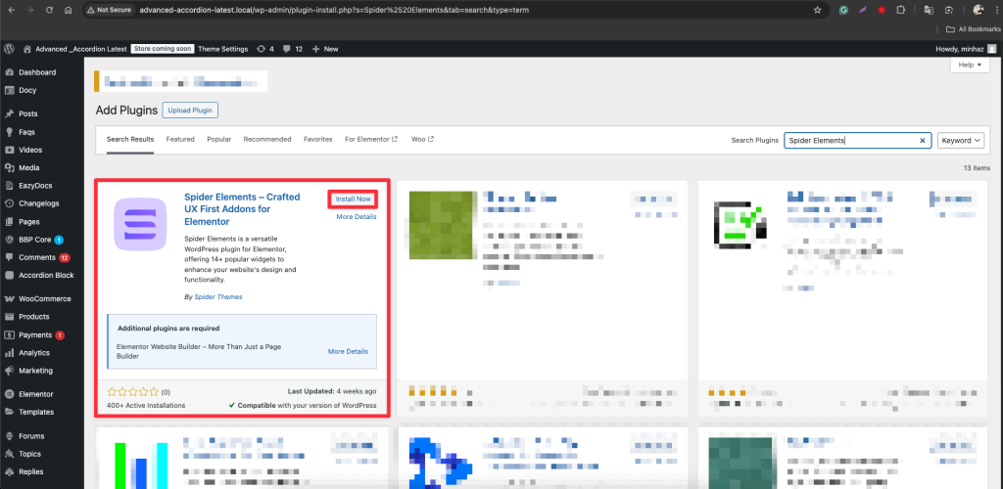Open Analytics in the sidebar

(x=34, y=352)
